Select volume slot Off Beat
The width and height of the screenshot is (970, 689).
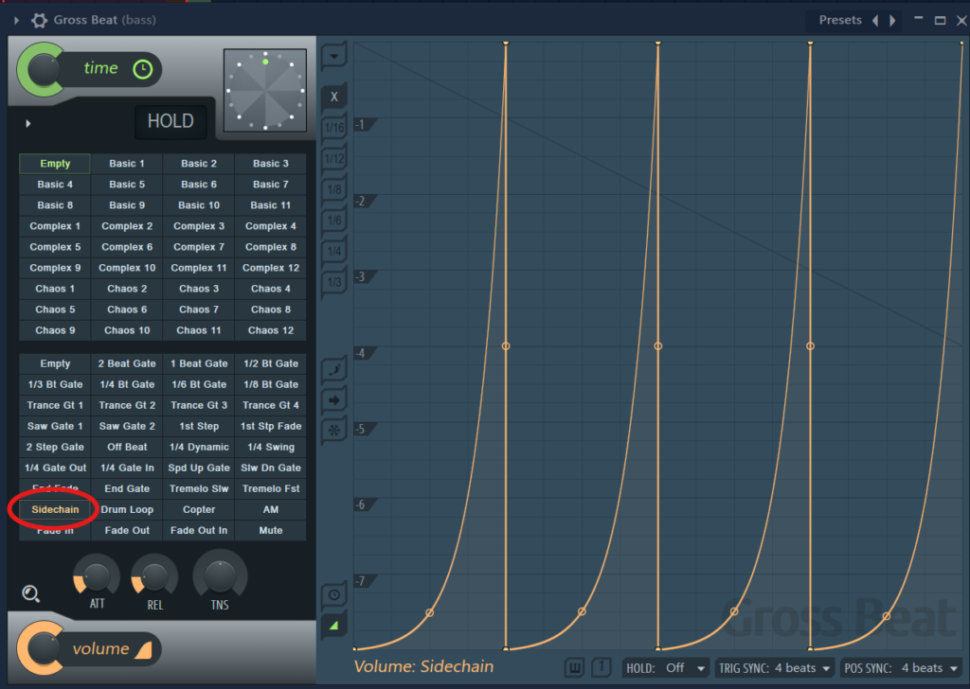(x=127, y=448)
